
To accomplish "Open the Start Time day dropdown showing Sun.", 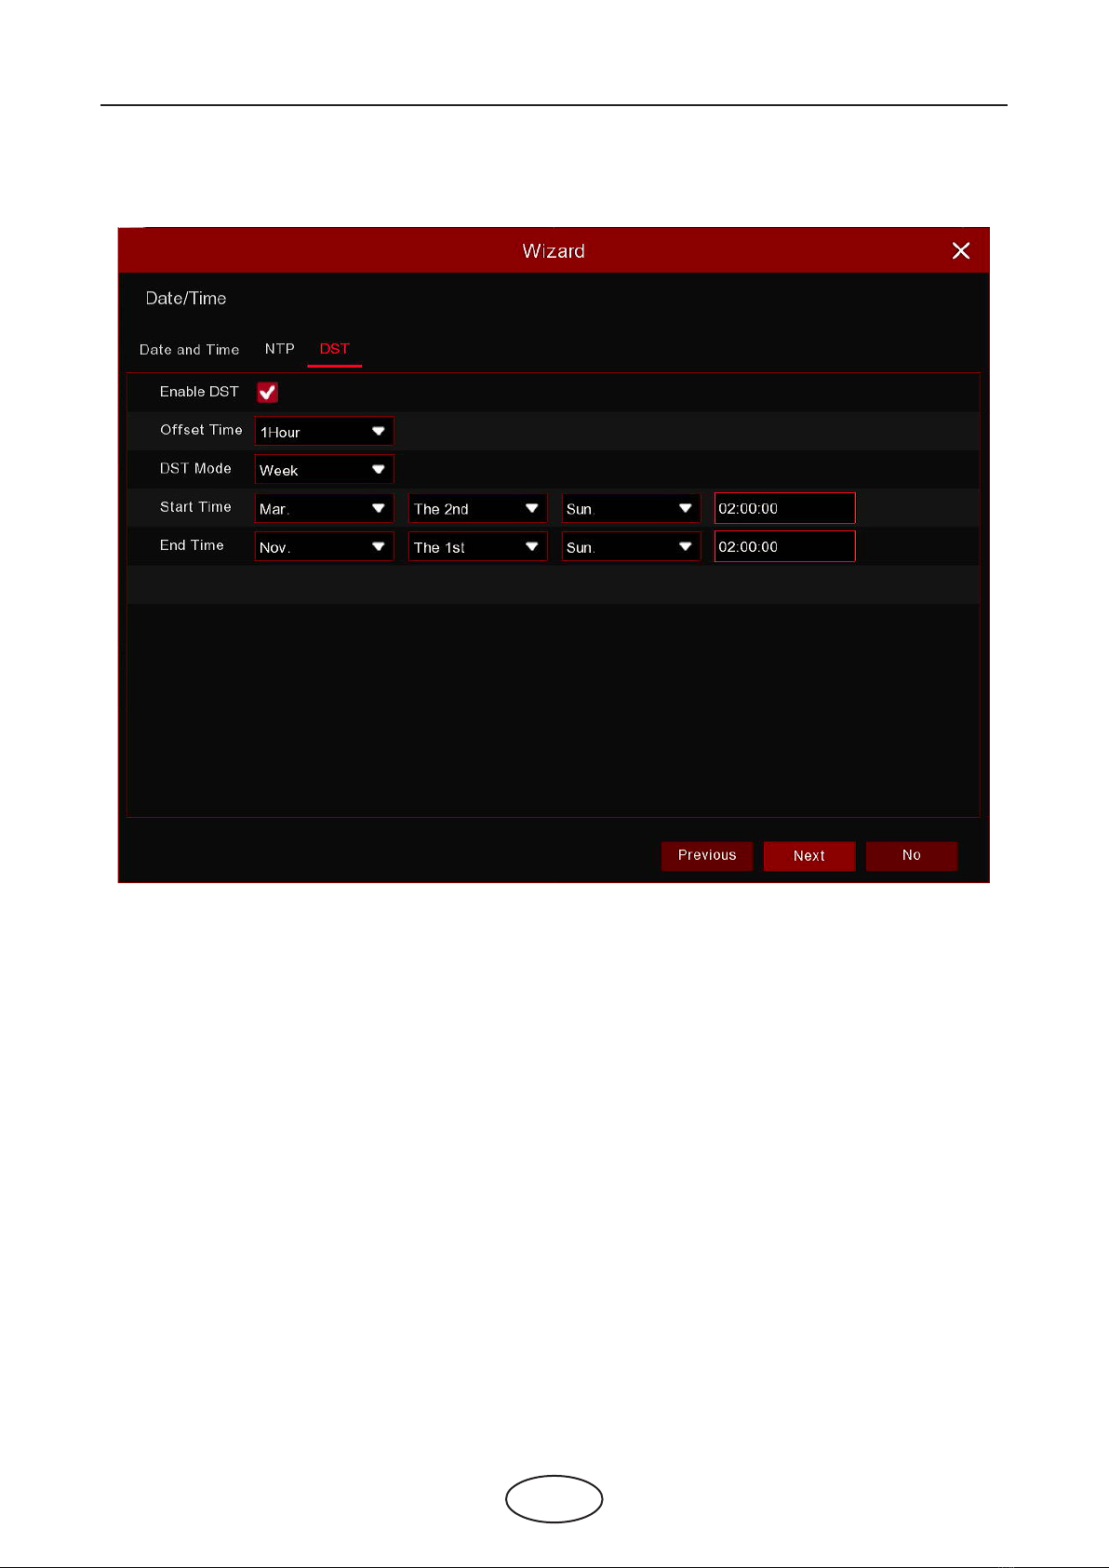I will click(632, 508).
